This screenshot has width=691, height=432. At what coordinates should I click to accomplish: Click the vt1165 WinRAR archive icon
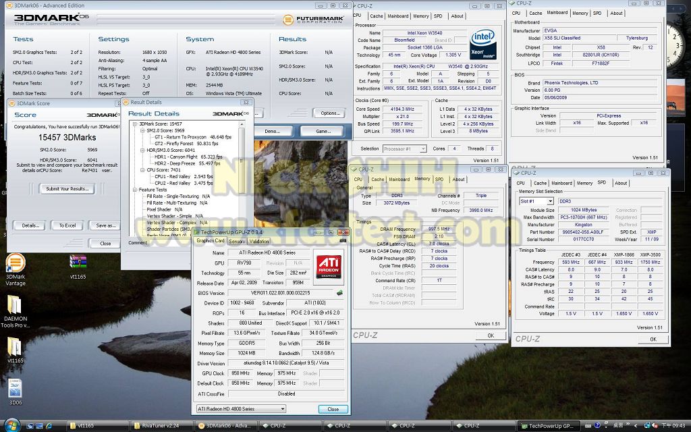point(78,263)
